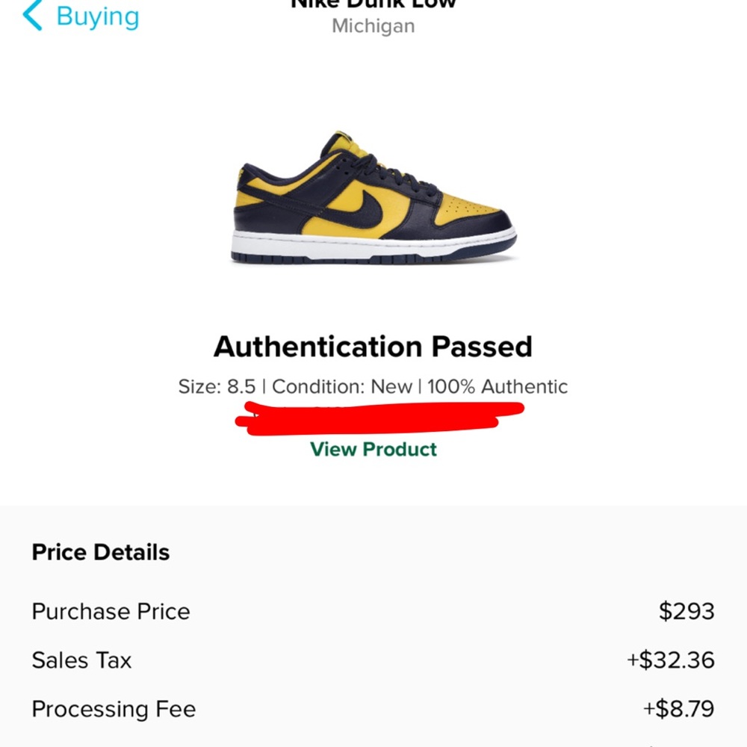
Task: Click the 100% Authentic badge text
Action: coord(498,387)
